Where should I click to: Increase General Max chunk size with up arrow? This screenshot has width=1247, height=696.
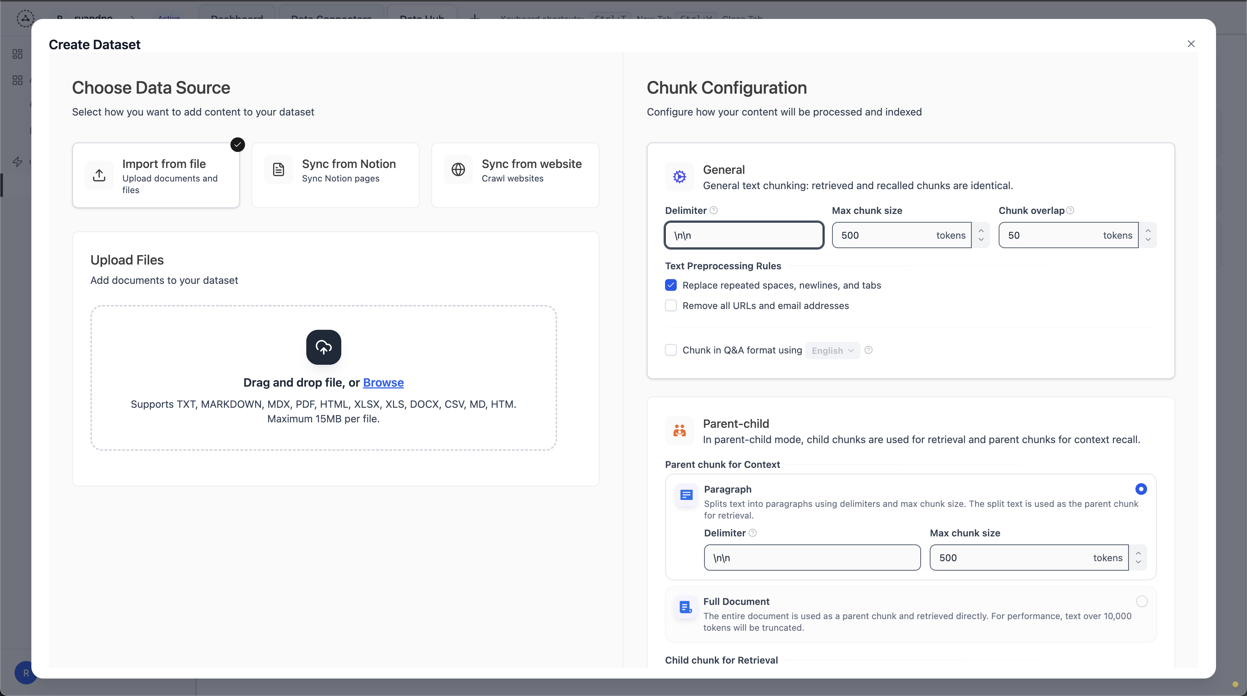click(981, 230)
